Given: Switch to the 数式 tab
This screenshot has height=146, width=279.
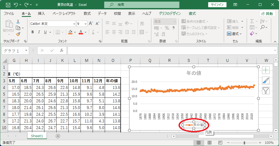Looking at the screenshot, I should tap(87, 13).
